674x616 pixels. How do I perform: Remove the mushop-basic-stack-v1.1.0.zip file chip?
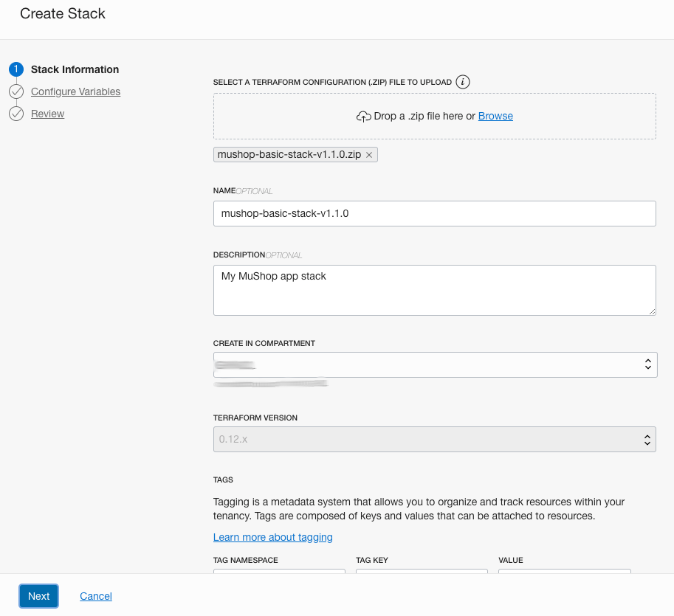[369, 154]
